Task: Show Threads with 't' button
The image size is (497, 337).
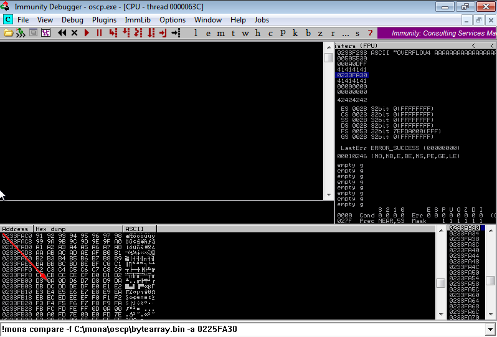Action: (233, 33)
